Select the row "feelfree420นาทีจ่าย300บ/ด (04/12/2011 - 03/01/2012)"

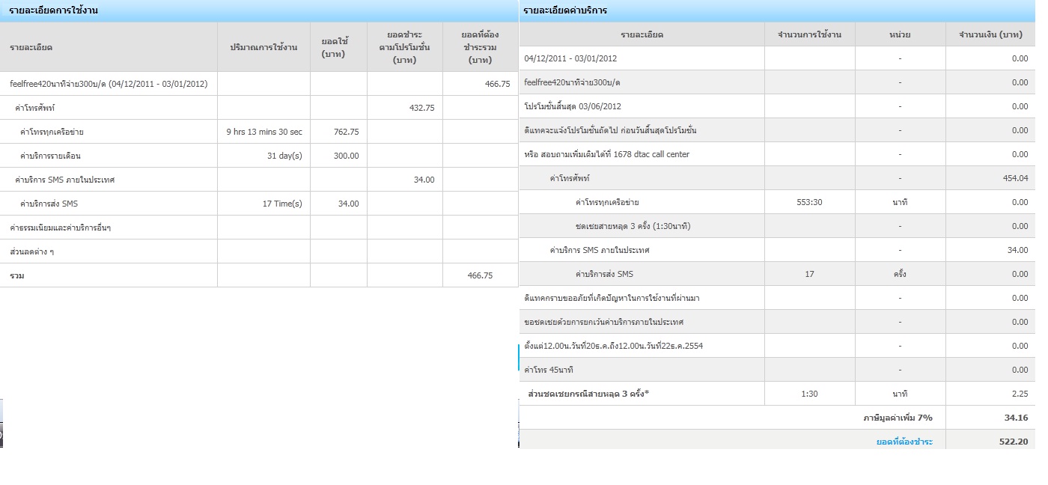coord(259,84)
